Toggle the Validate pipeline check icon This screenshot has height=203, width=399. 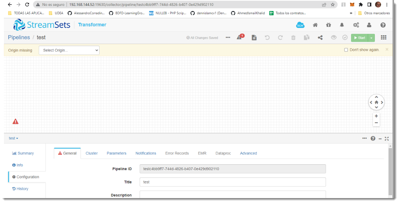coord(345,37)
